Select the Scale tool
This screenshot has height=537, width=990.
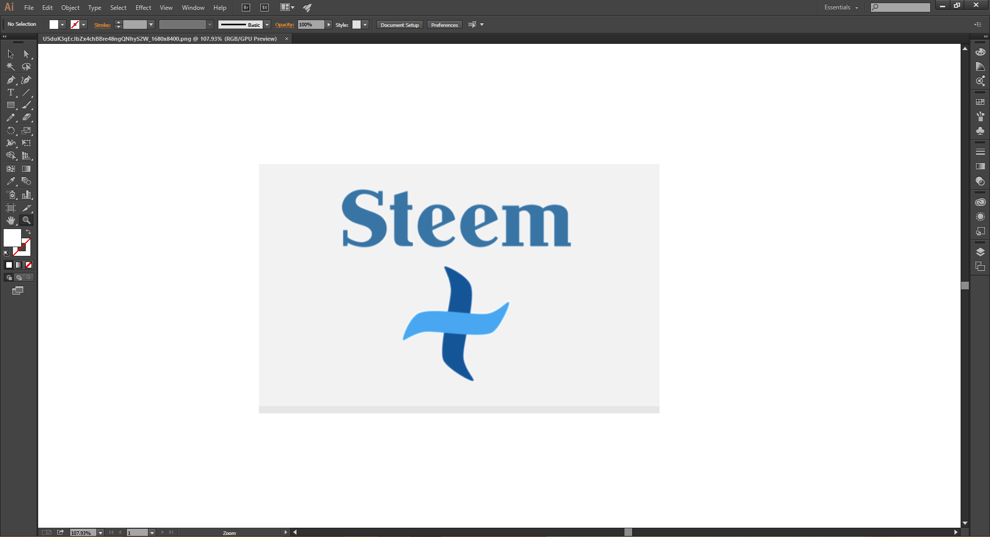click(x=26, y=131)
